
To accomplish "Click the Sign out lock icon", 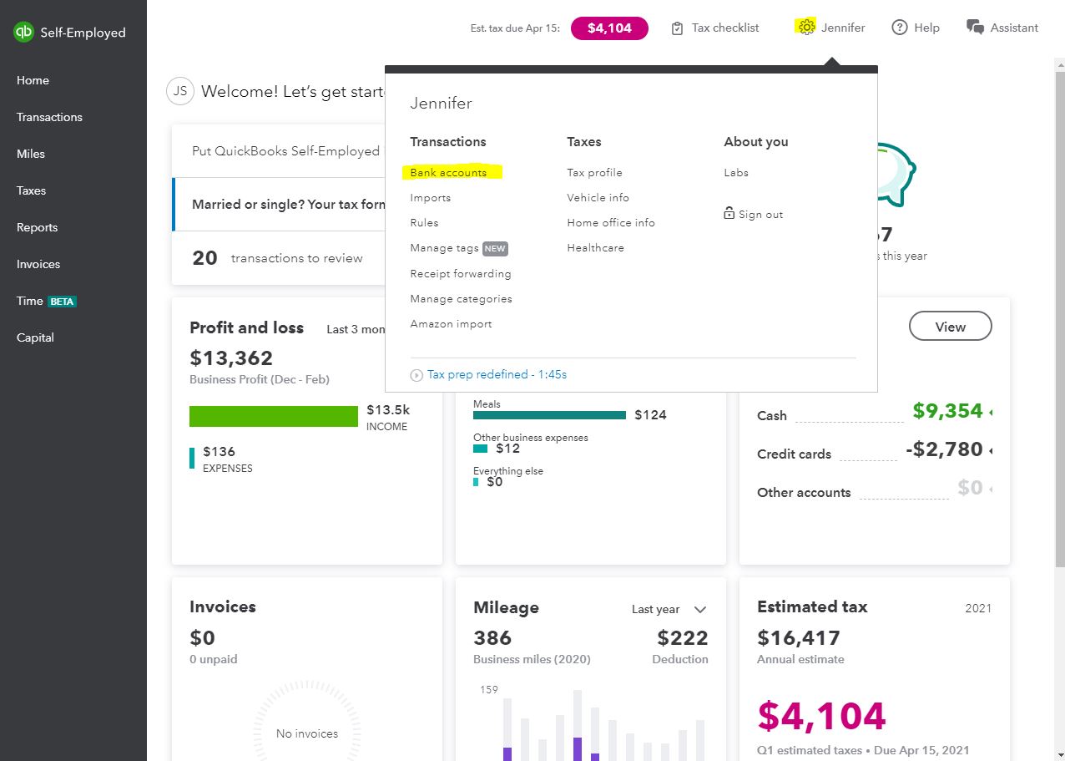I will coord(729,214).
